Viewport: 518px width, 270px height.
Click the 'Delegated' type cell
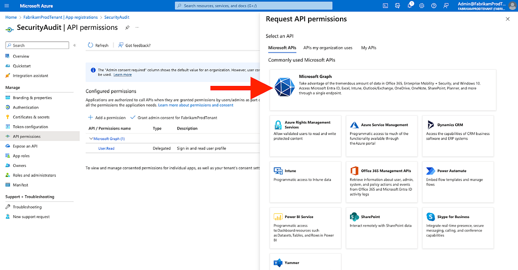point(161,149)
